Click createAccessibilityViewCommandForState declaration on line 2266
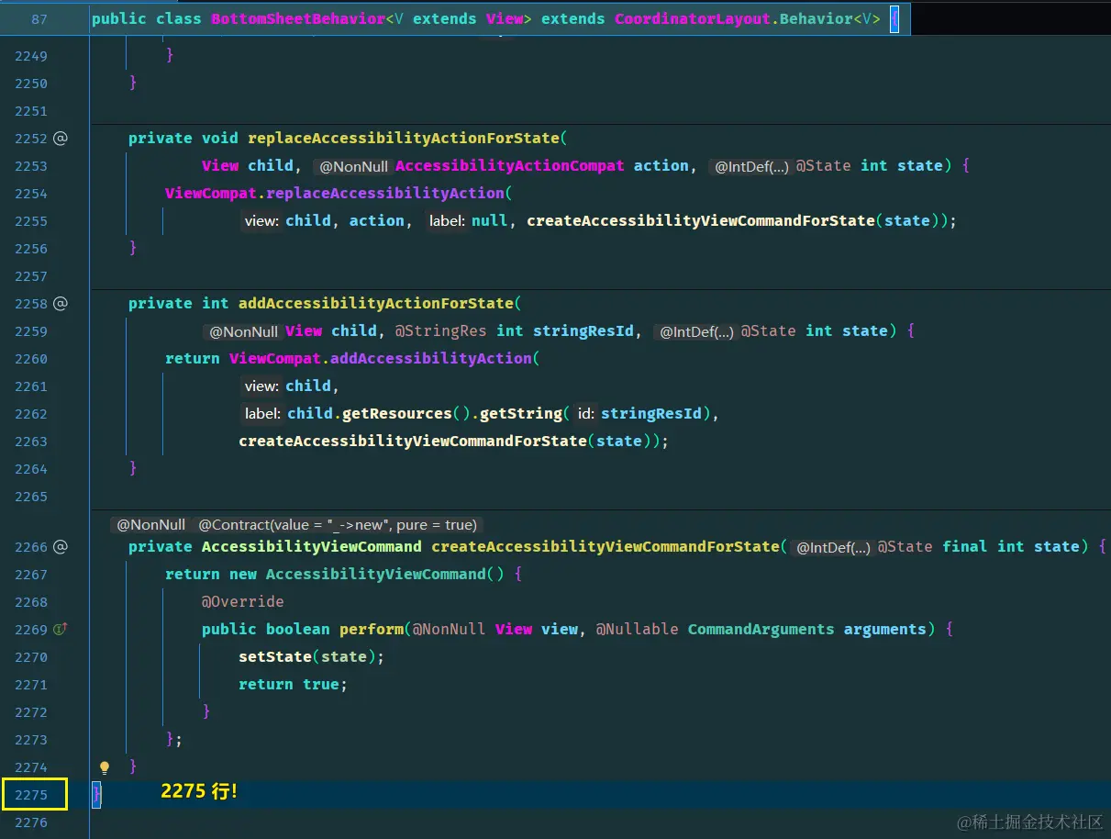Viewport: 1111px width, 839px height. (605, 547)
